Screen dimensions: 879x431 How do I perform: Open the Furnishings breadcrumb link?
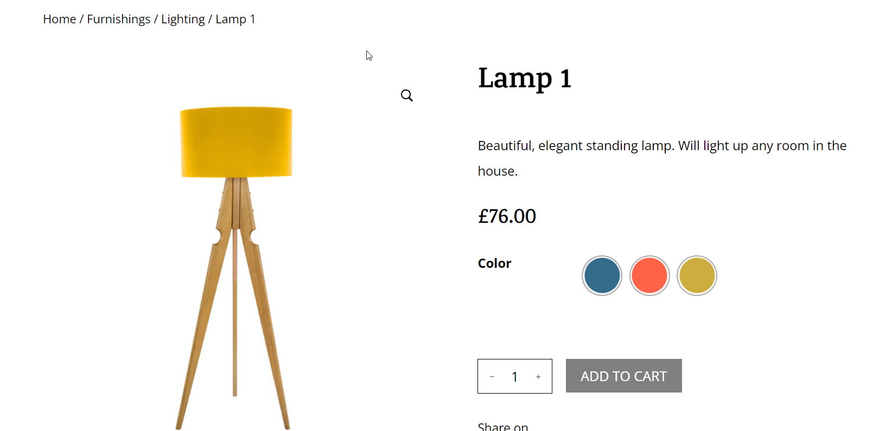tap(118, 20)
